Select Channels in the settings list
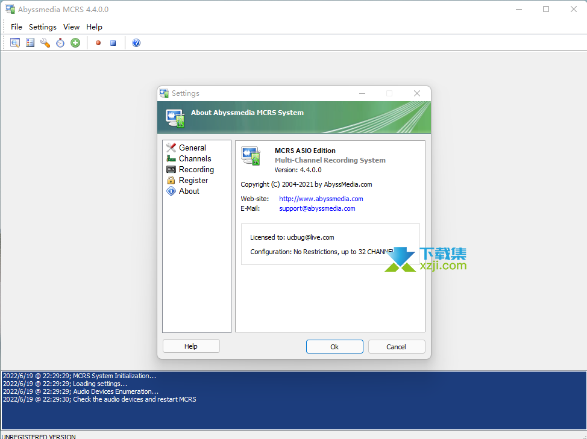 click(195, 158)
